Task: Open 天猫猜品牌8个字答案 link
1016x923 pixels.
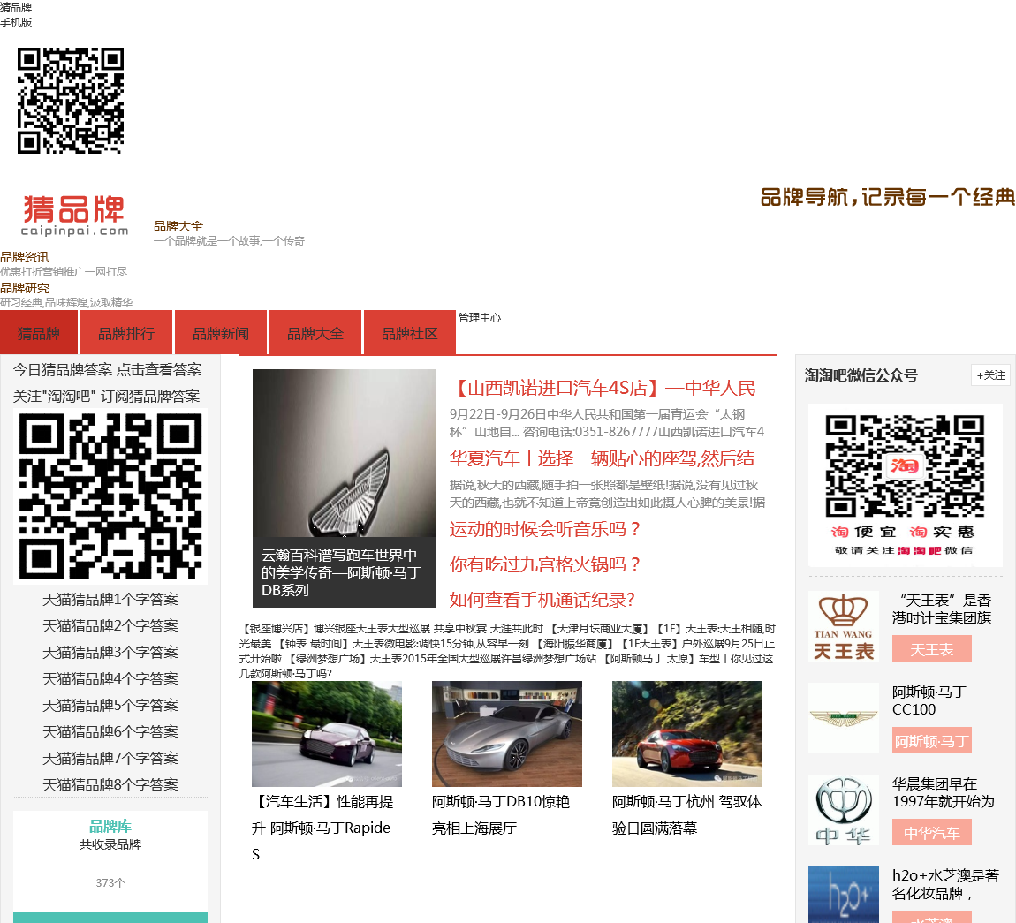Action: tap(110, 785)
